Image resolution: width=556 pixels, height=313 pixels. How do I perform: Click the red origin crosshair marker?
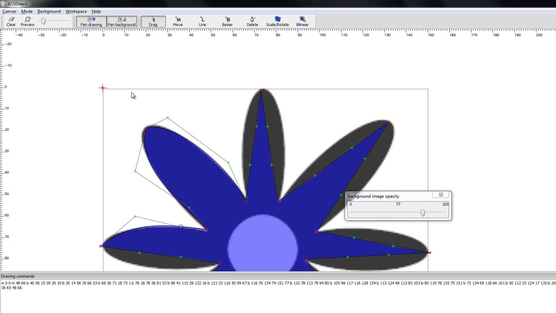[x=103, y=88]
